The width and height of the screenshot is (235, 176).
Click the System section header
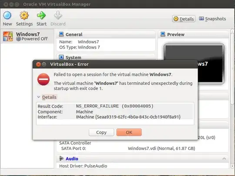pyautogui.click(x=106, y=57)
